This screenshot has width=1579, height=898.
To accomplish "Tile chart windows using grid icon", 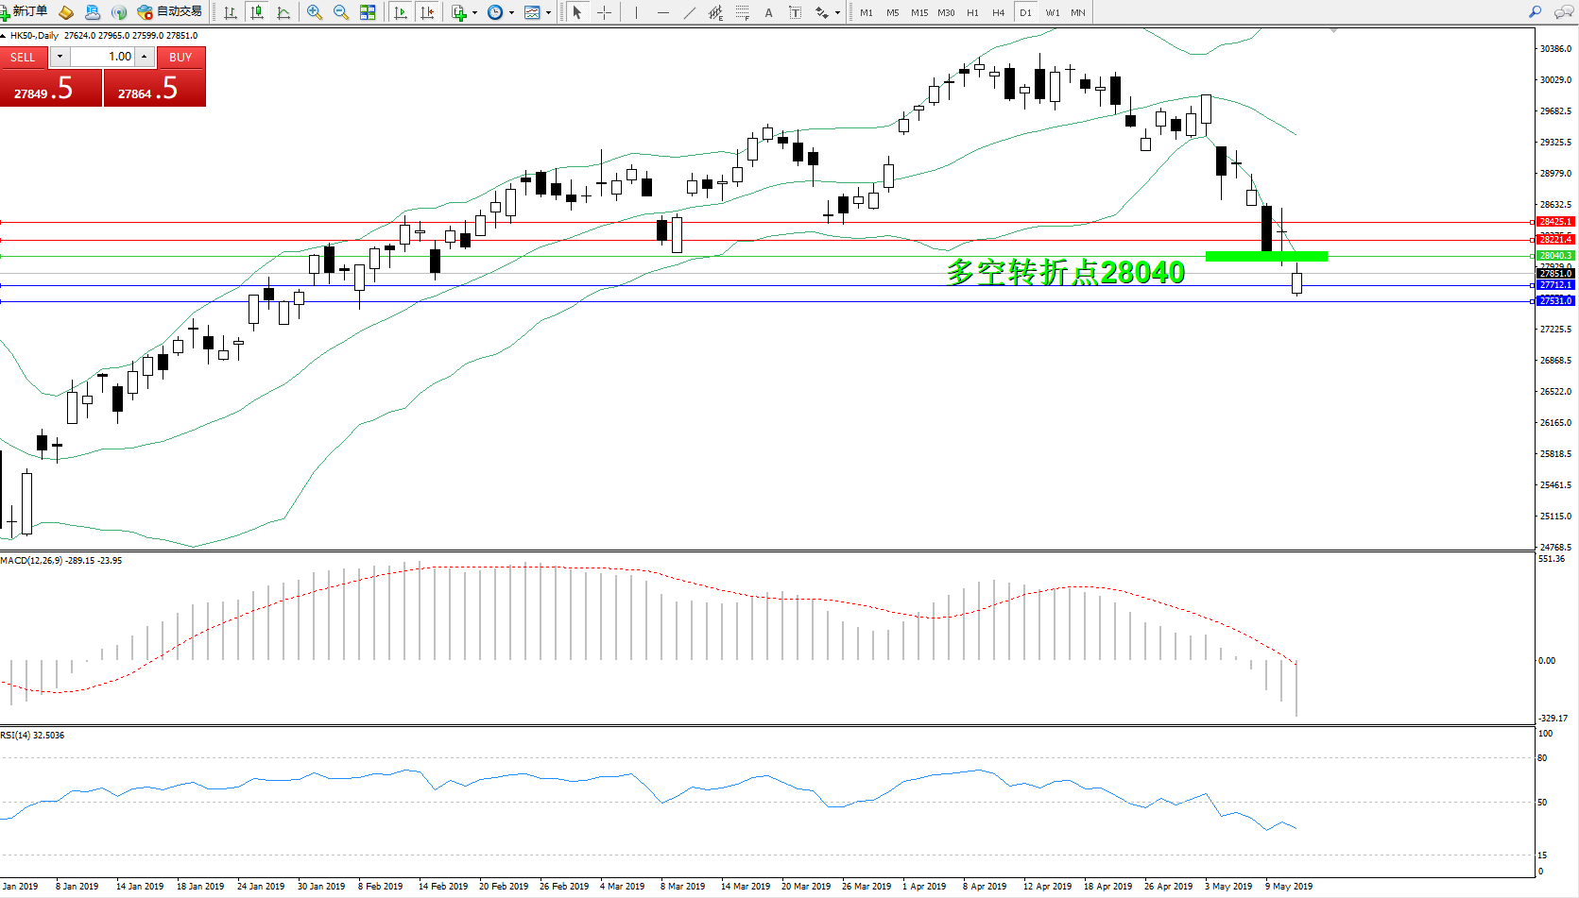I will coord(368,12).
